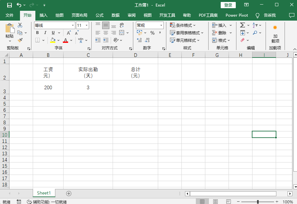Viewport: 297px width, 204px height.
Task: Click the percent style icon
Action: (x=152, y=33)
